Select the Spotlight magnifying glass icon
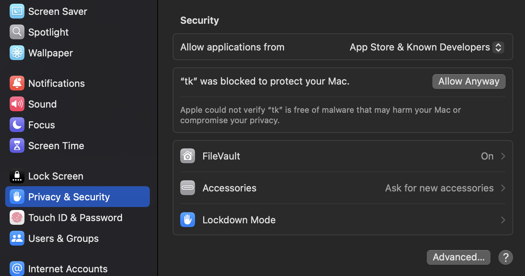Viewport: 525px width, 276px height. click(17, 32)
